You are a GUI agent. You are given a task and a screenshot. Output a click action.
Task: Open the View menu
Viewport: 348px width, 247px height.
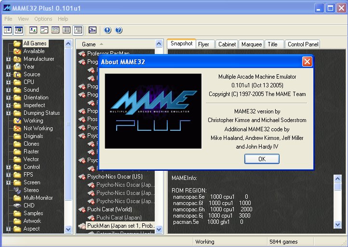point(23,19)
